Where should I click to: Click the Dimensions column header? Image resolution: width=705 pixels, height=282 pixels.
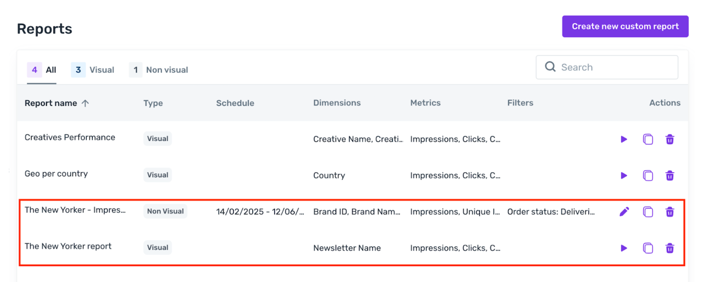click(337, 103)
